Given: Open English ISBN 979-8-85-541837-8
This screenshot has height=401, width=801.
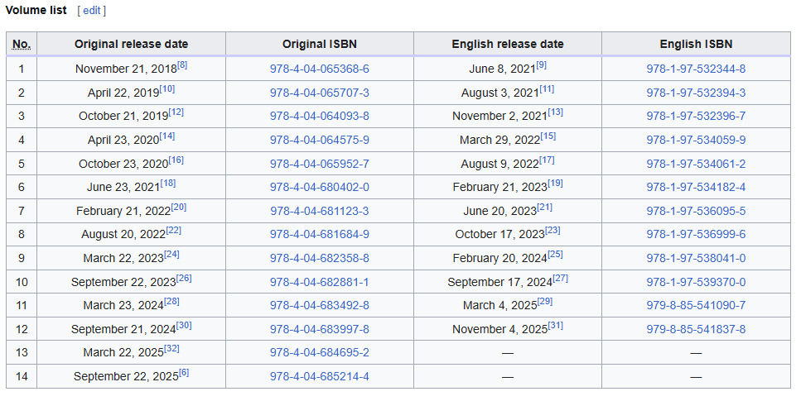Looking at the screenshot, I should (x=696, y=329).
